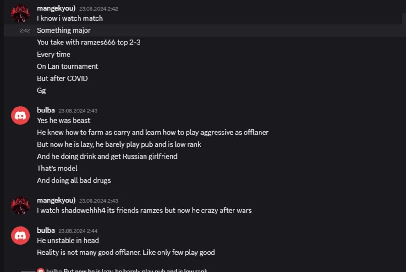Click the 'On Lan tournament' message
This screenshot has width=406, height=272.
68,66
